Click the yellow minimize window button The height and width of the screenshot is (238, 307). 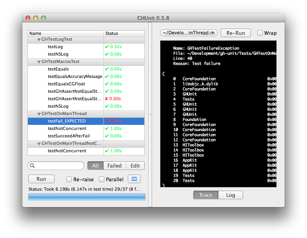click(36, 18)
